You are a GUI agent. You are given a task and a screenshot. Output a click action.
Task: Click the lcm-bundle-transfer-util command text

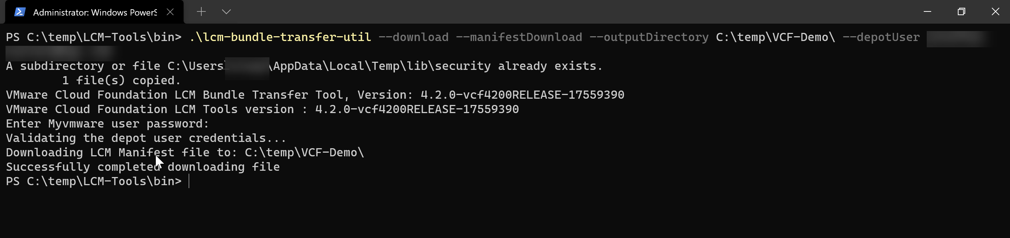280,37
